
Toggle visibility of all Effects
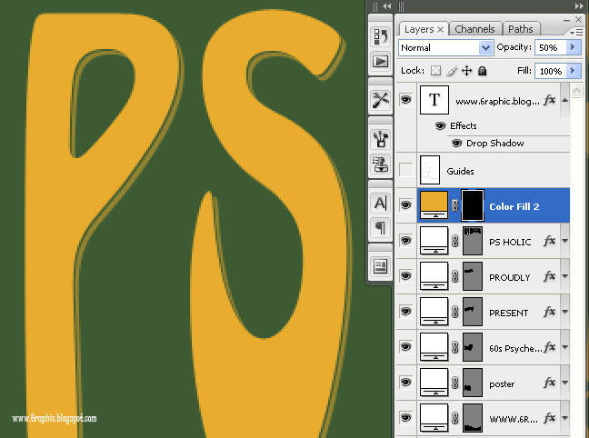click(x=440, y=125)
